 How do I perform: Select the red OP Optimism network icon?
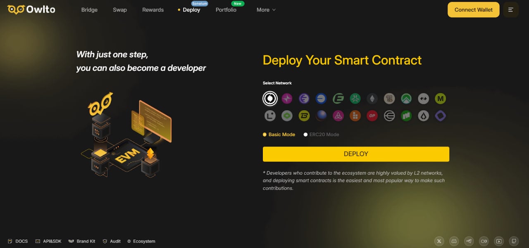coord(372,116)
